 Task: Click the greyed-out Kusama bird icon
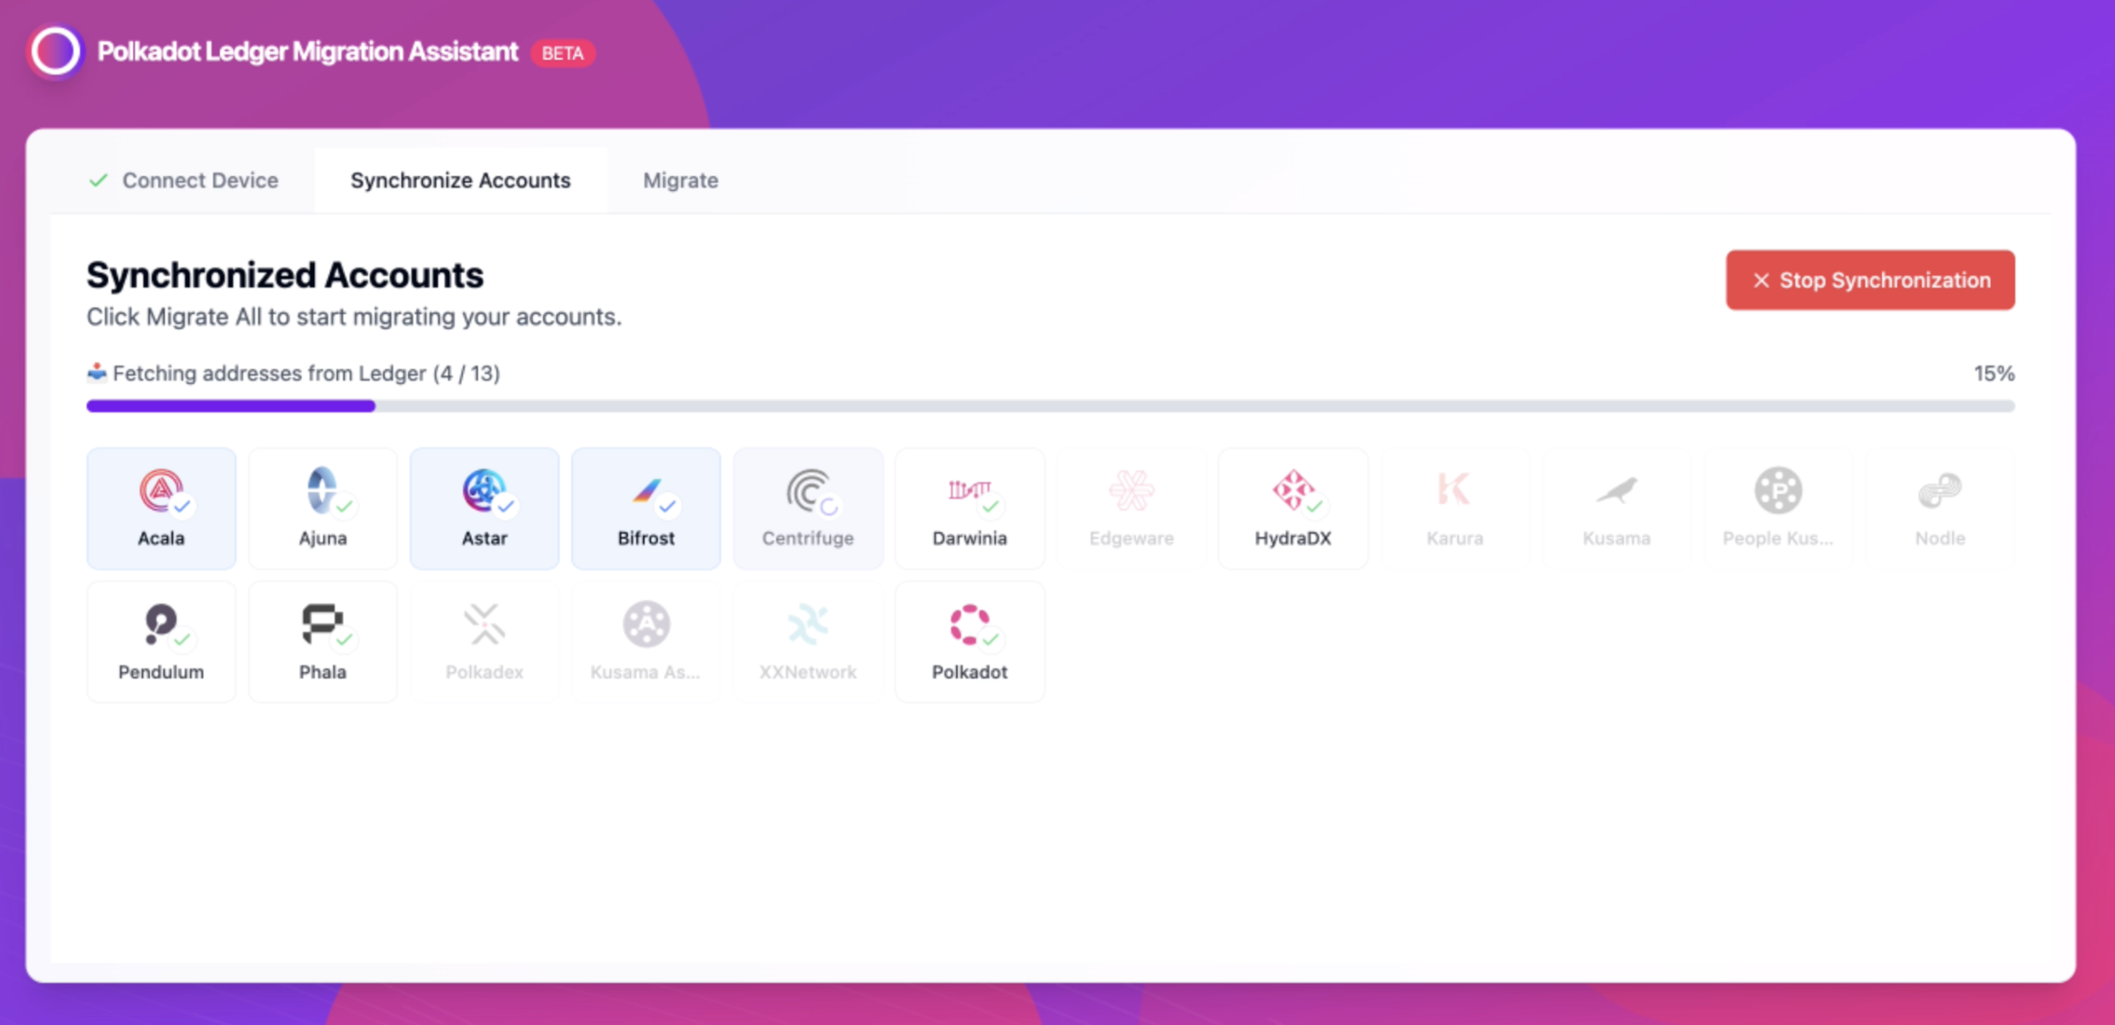pos(1616,491)
